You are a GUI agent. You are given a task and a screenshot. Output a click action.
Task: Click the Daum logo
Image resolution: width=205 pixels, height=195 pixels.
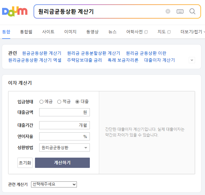tap(15, 11)
